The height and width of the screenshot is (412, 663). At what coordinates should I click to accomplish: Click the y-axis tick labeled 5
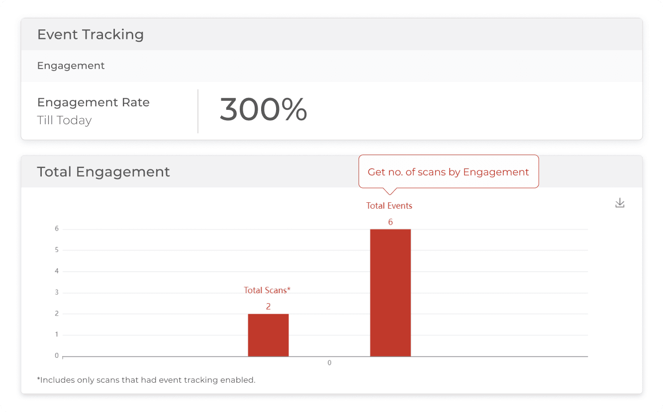point(57,250)
